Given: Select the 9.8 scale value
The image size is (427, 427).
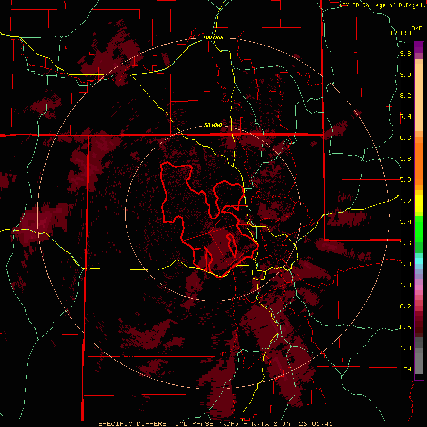Looking at the screenshot, I should [x=406, y=54].
